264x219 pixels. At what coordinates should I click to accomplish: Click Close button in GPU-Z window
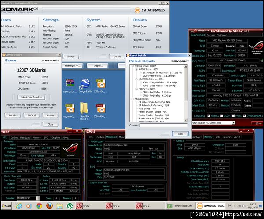(x=257, y=123)
